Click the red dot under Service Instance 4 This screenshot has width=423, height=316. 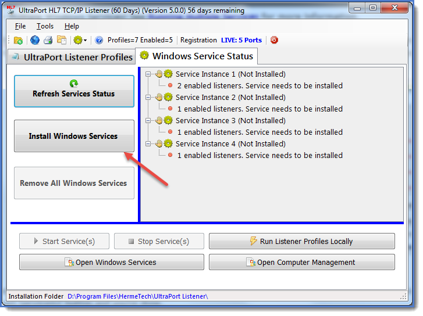click(170, 155)
